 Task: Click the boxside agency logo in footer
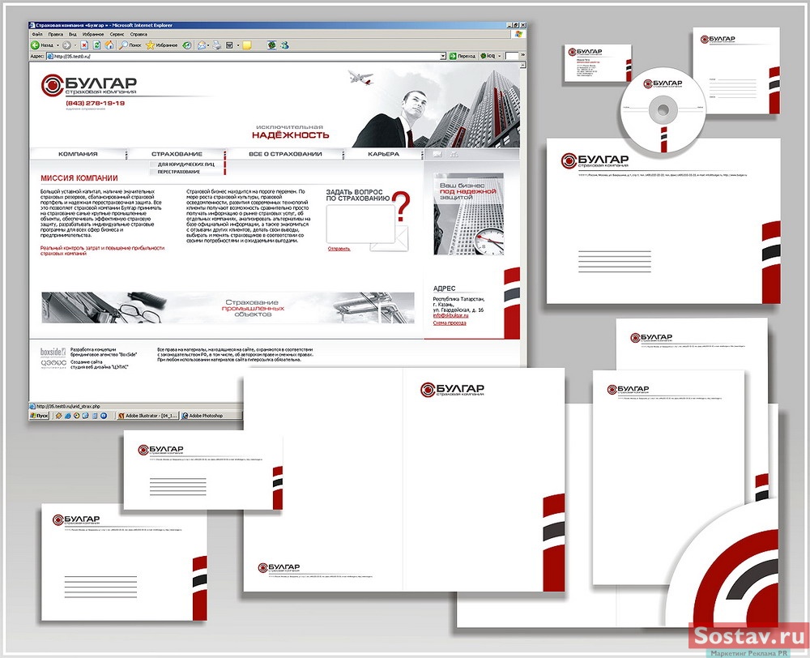(x=53, y=352)
